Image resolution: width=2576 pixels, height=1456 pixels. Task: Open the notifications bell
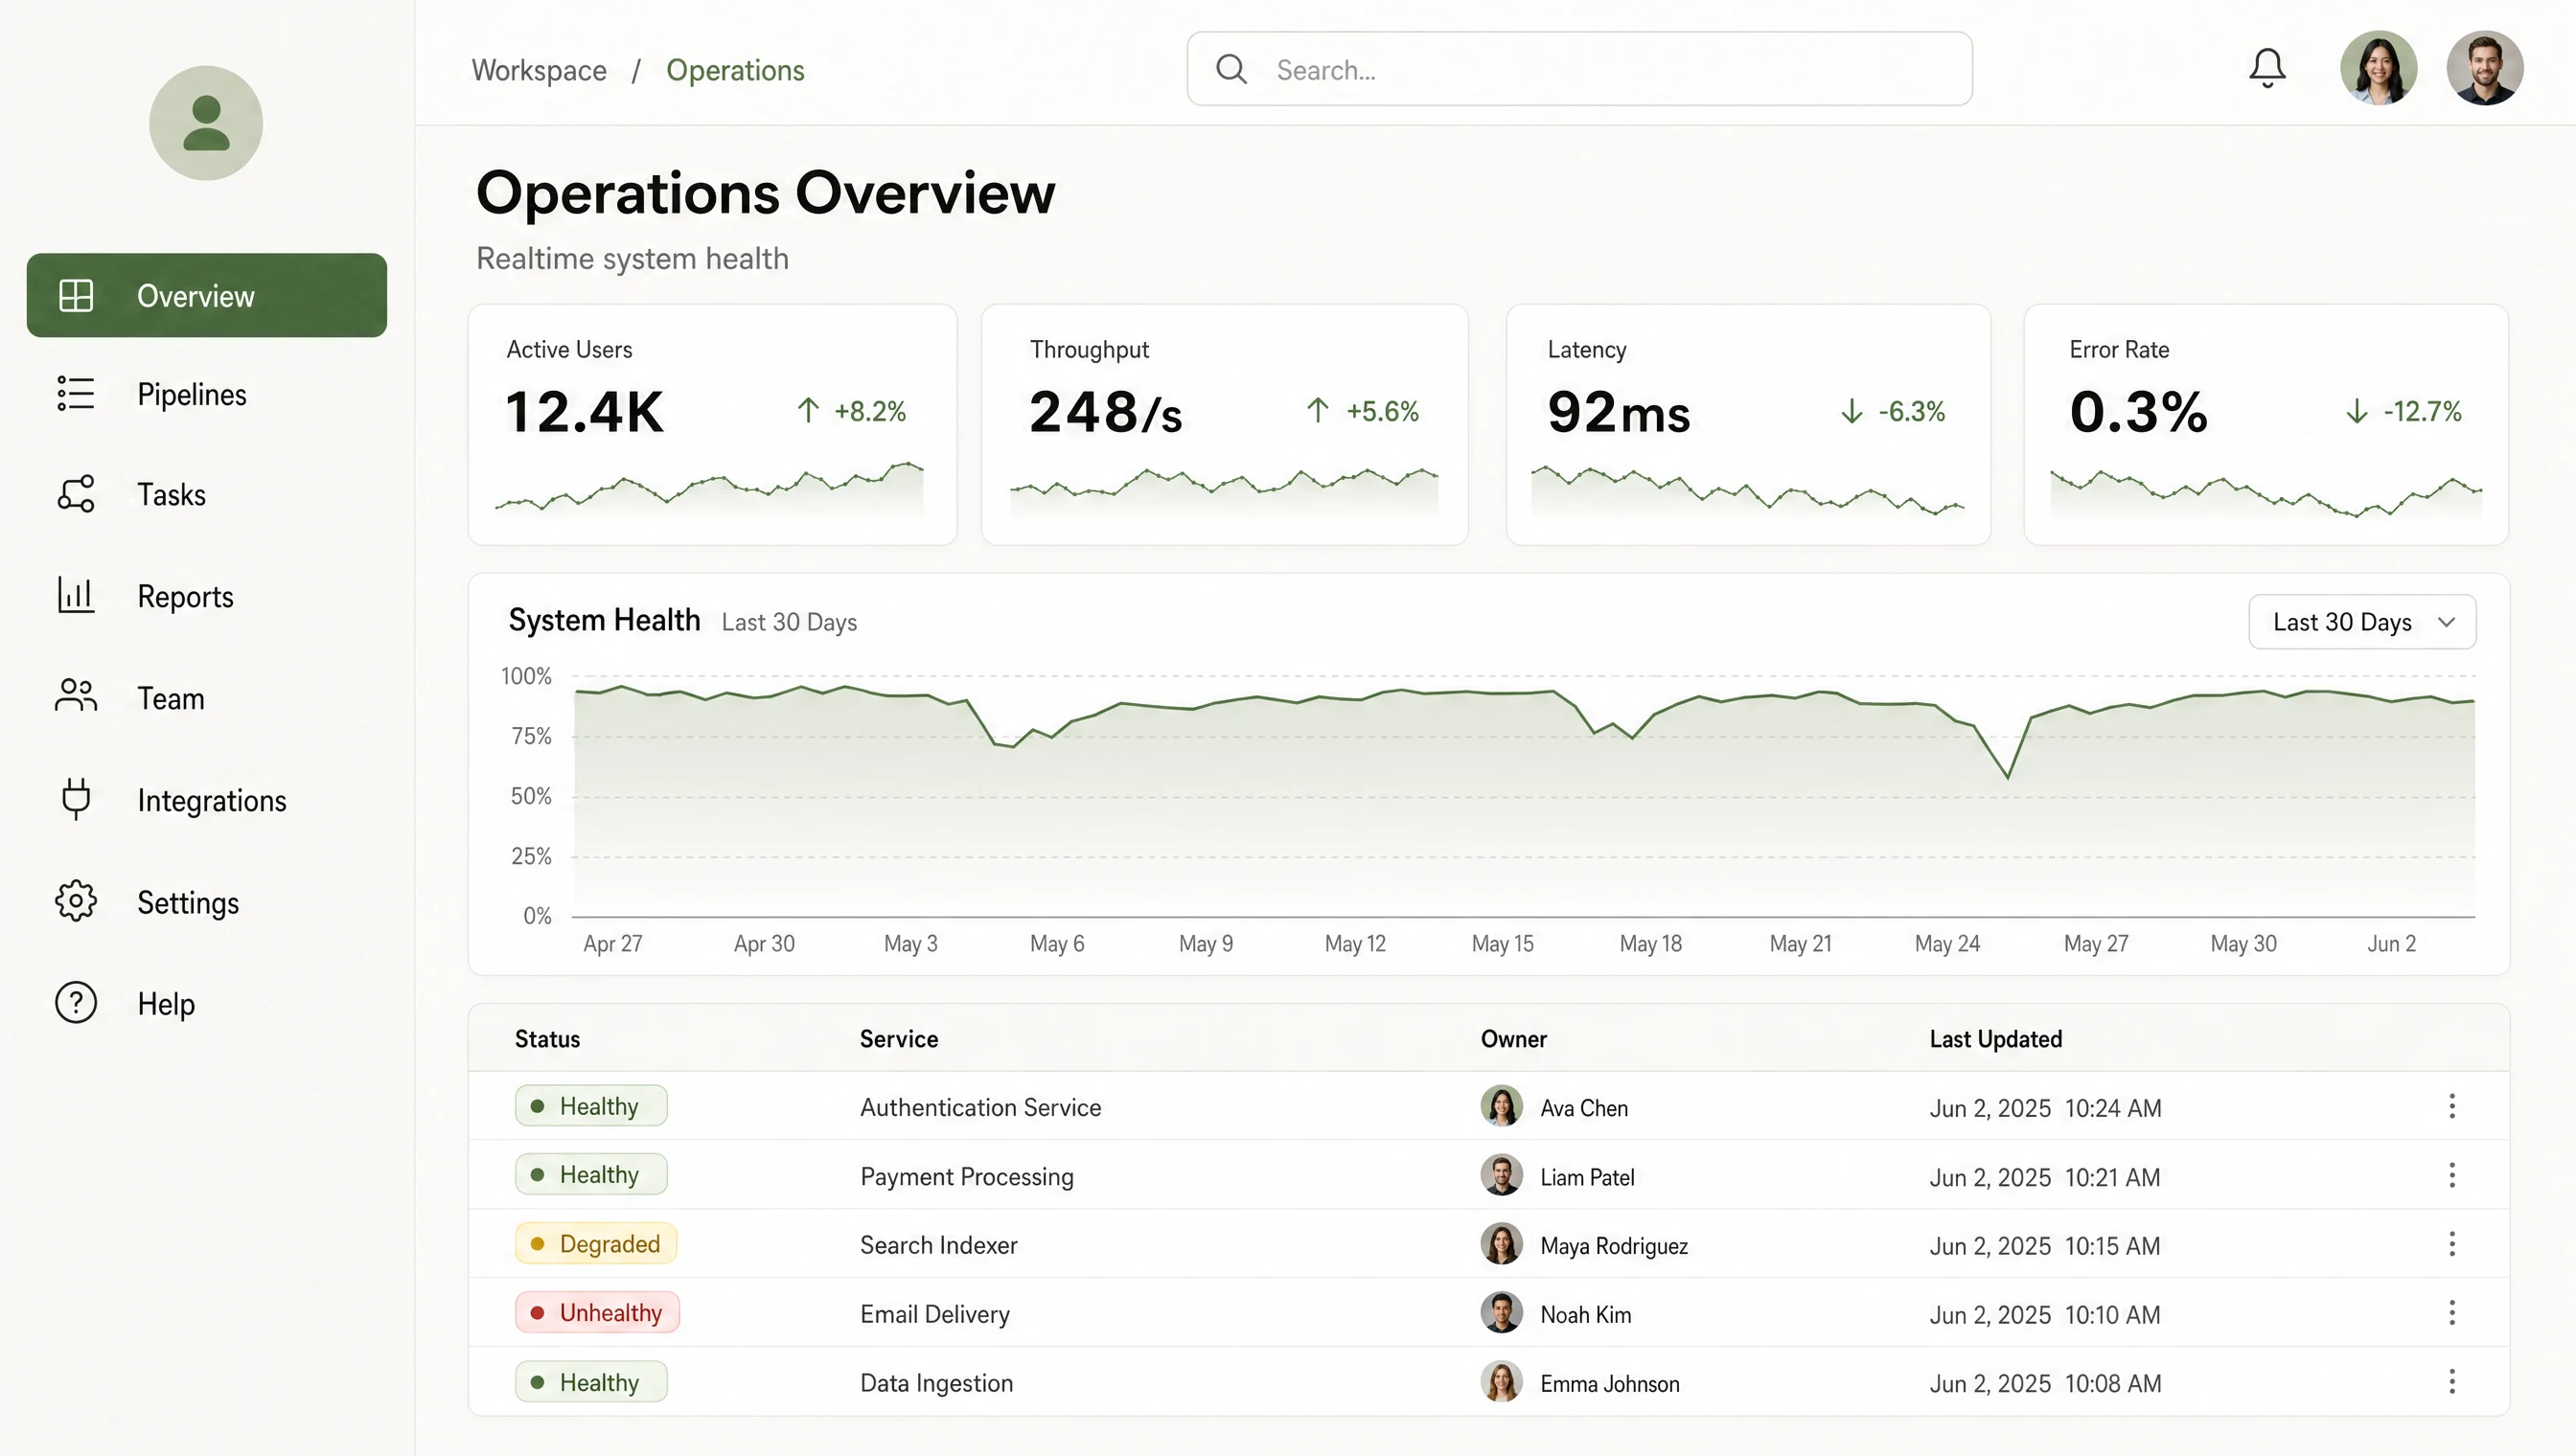(x=2266, y=68)
